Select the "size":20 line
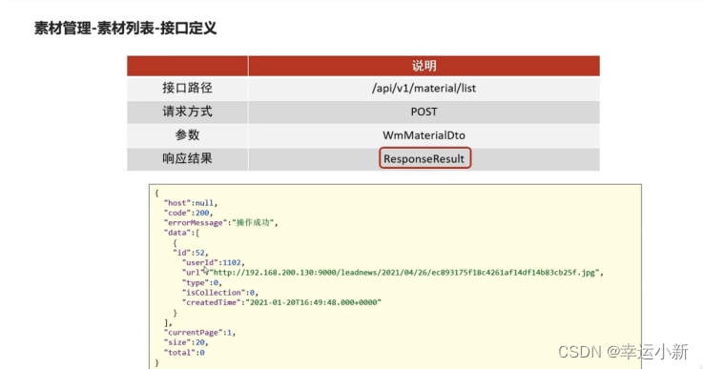Viewport: 703px width, 369px height. (x=186, y=342)
